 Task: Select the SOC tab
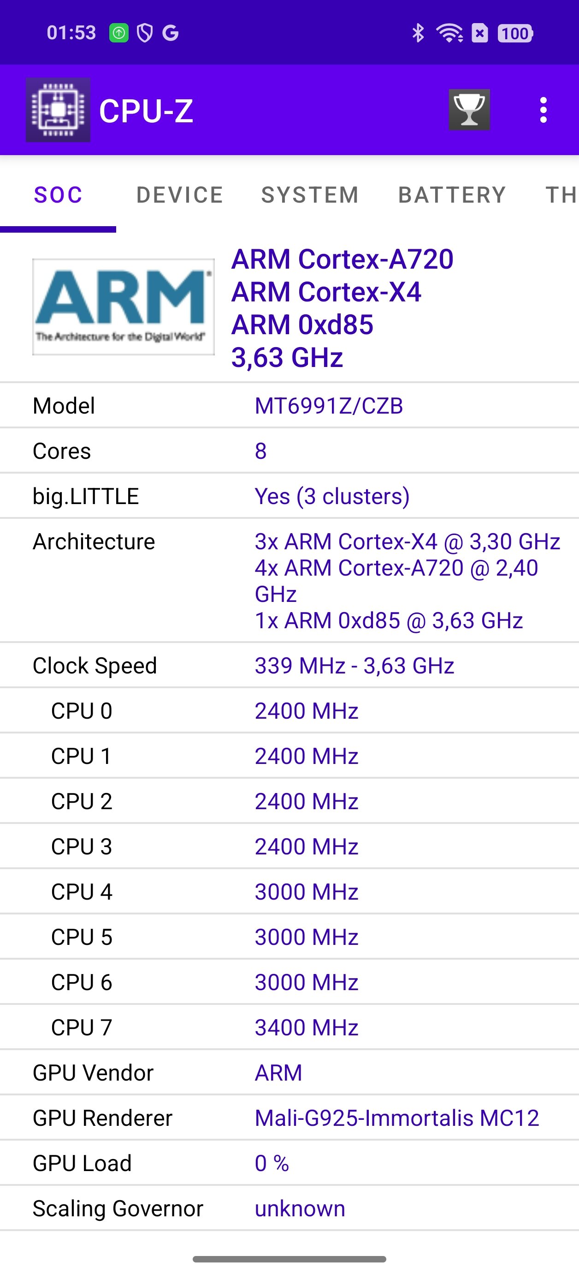coord(58,195)
